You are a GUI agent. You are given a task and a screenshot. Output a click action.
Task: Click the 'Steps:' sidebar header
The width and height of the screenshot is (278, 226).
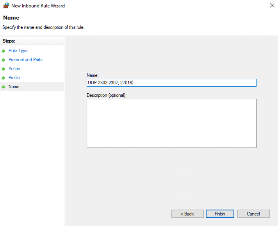pyautogui.click(x=9, y=41)
